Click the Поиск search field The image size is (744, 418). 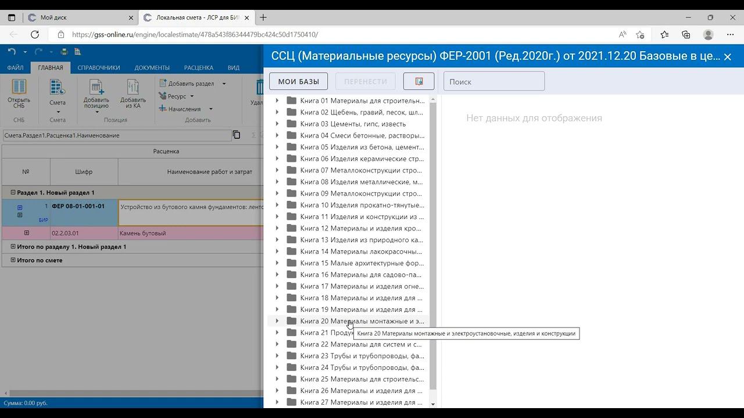coord(494,81)
